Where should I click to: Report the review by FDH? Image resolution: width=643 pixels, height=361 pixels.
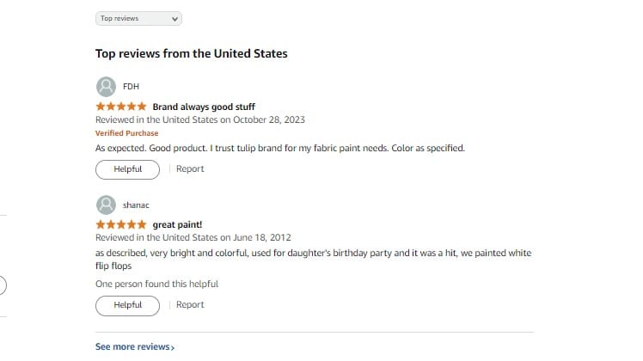click(190, 169)
